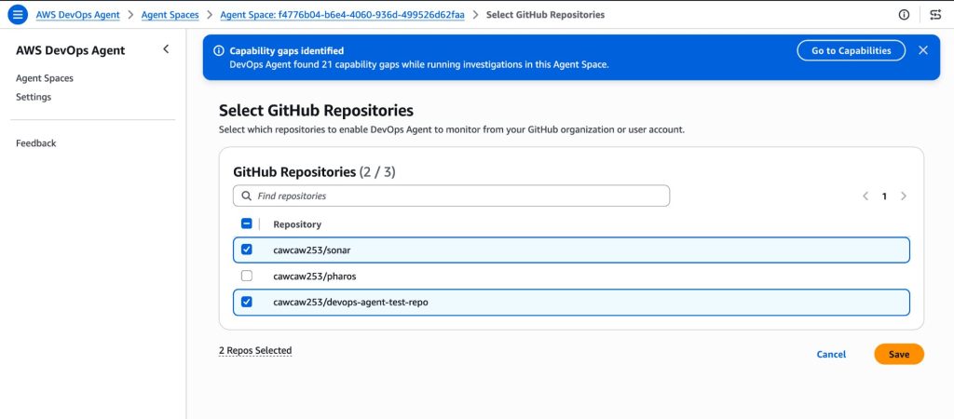Click the search magnifier icon in repository filter
The width and height of the screenshot is (954, 419).
(x=246, y=196)
